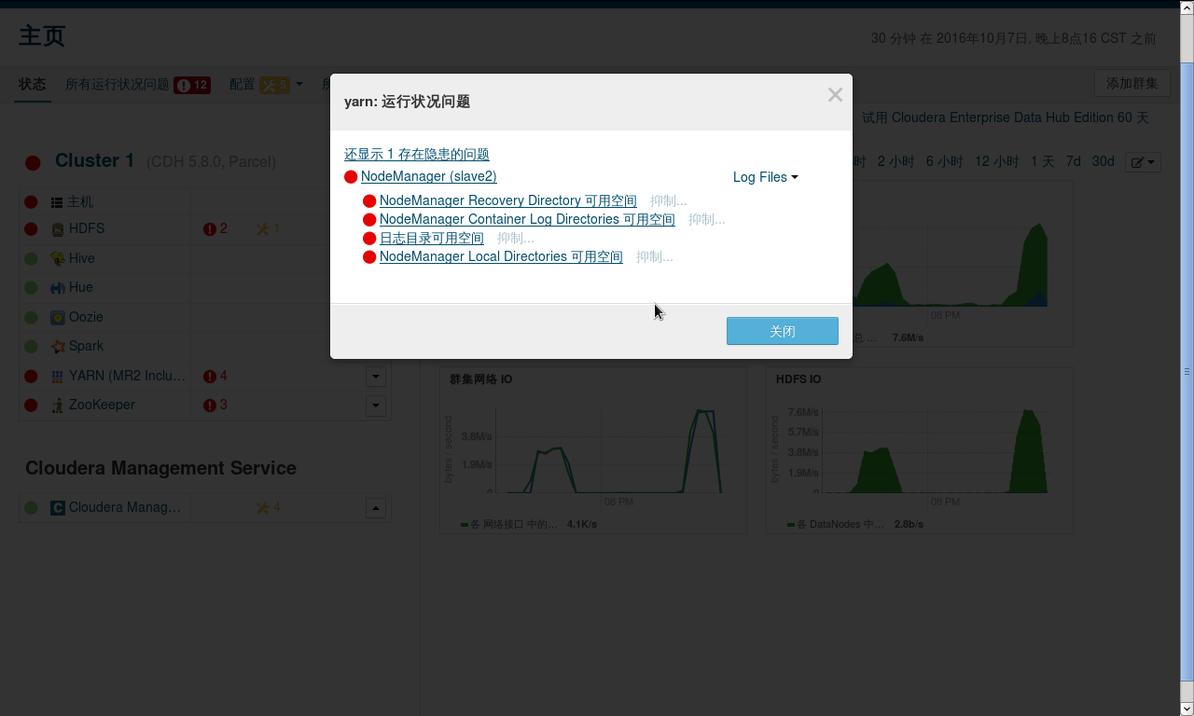This screenshot has height=716, width=1194.
Task: Select the 30d time range
Action: pos(1104,161)
